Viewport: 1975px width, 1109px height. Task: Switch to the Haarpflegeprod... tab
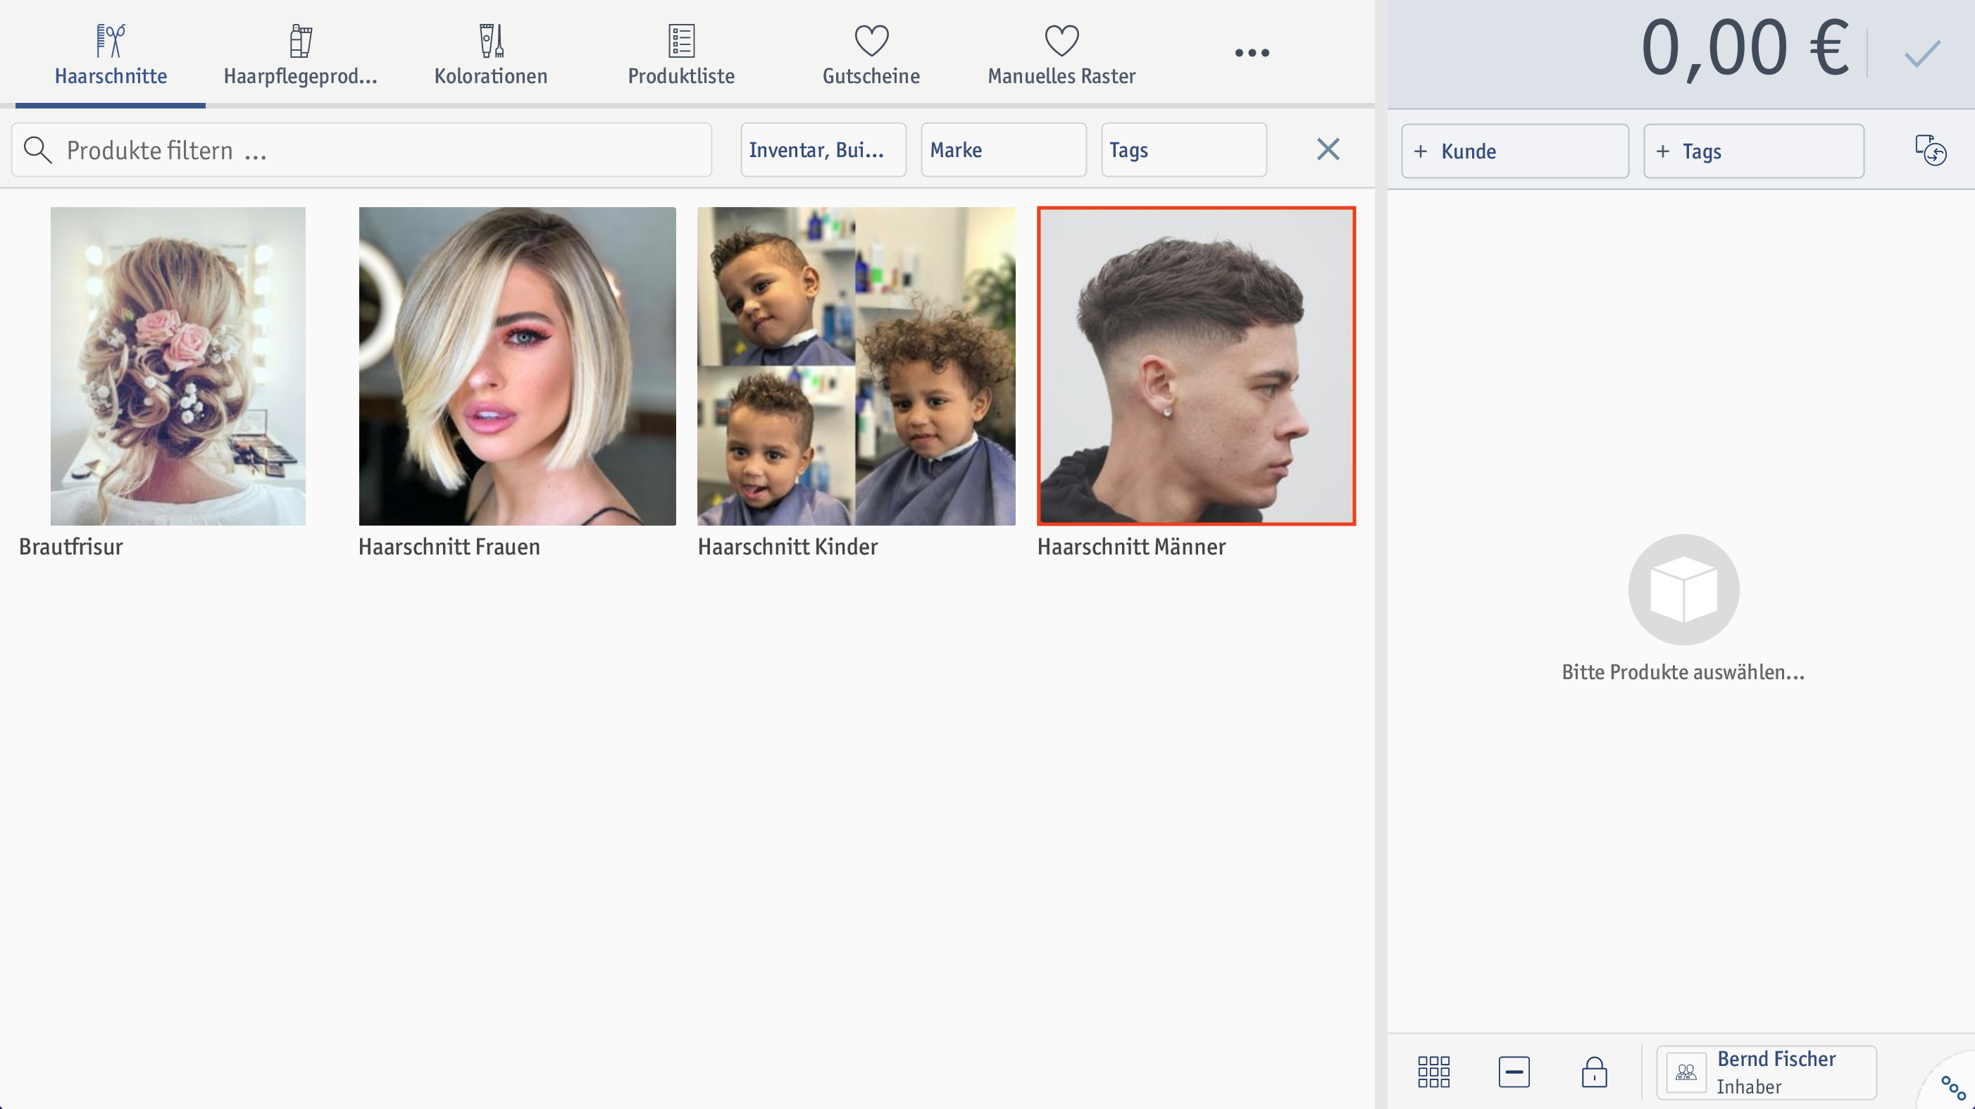[301, 54]
